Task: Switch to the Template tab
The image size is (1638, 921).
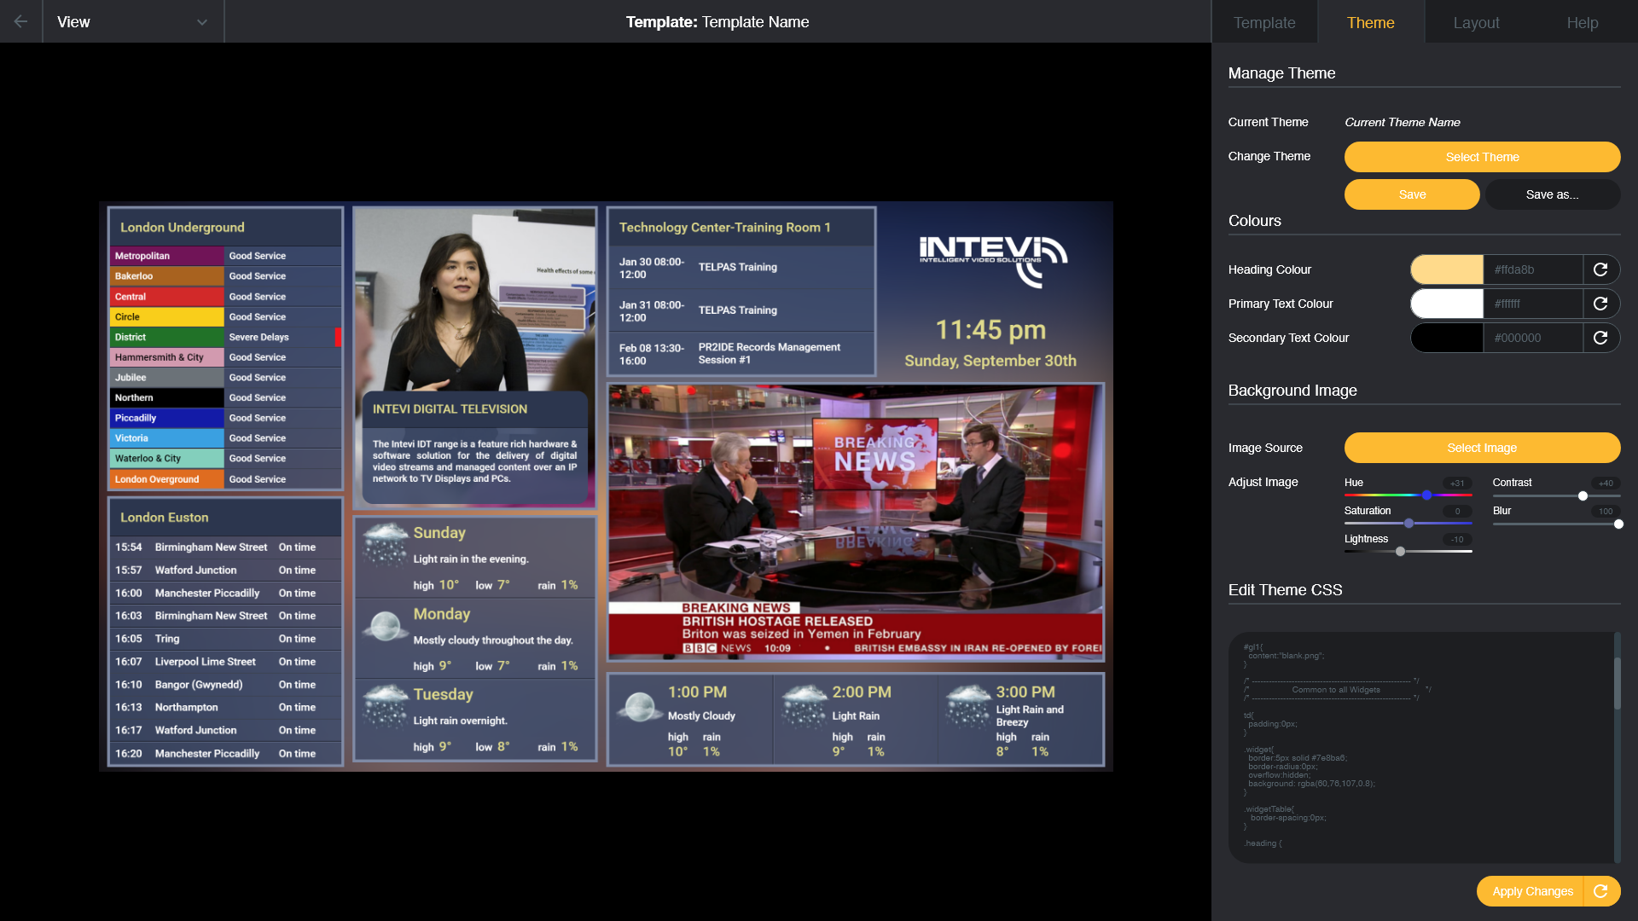Action: pos(1264,22)
